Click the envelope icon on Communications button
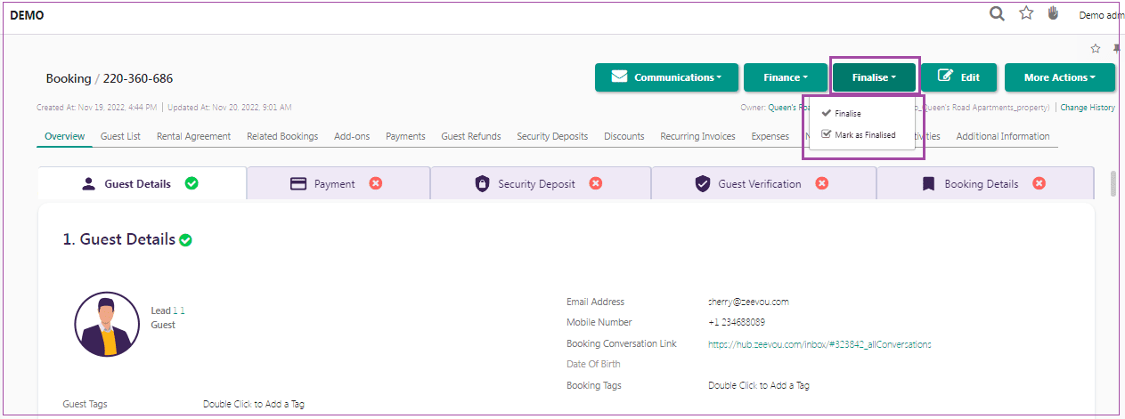 click(619, 77)
